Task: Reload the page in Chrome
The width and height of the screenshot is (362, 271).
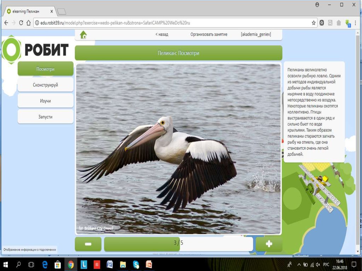Action: pyautogui.click(x=21, y=23)
